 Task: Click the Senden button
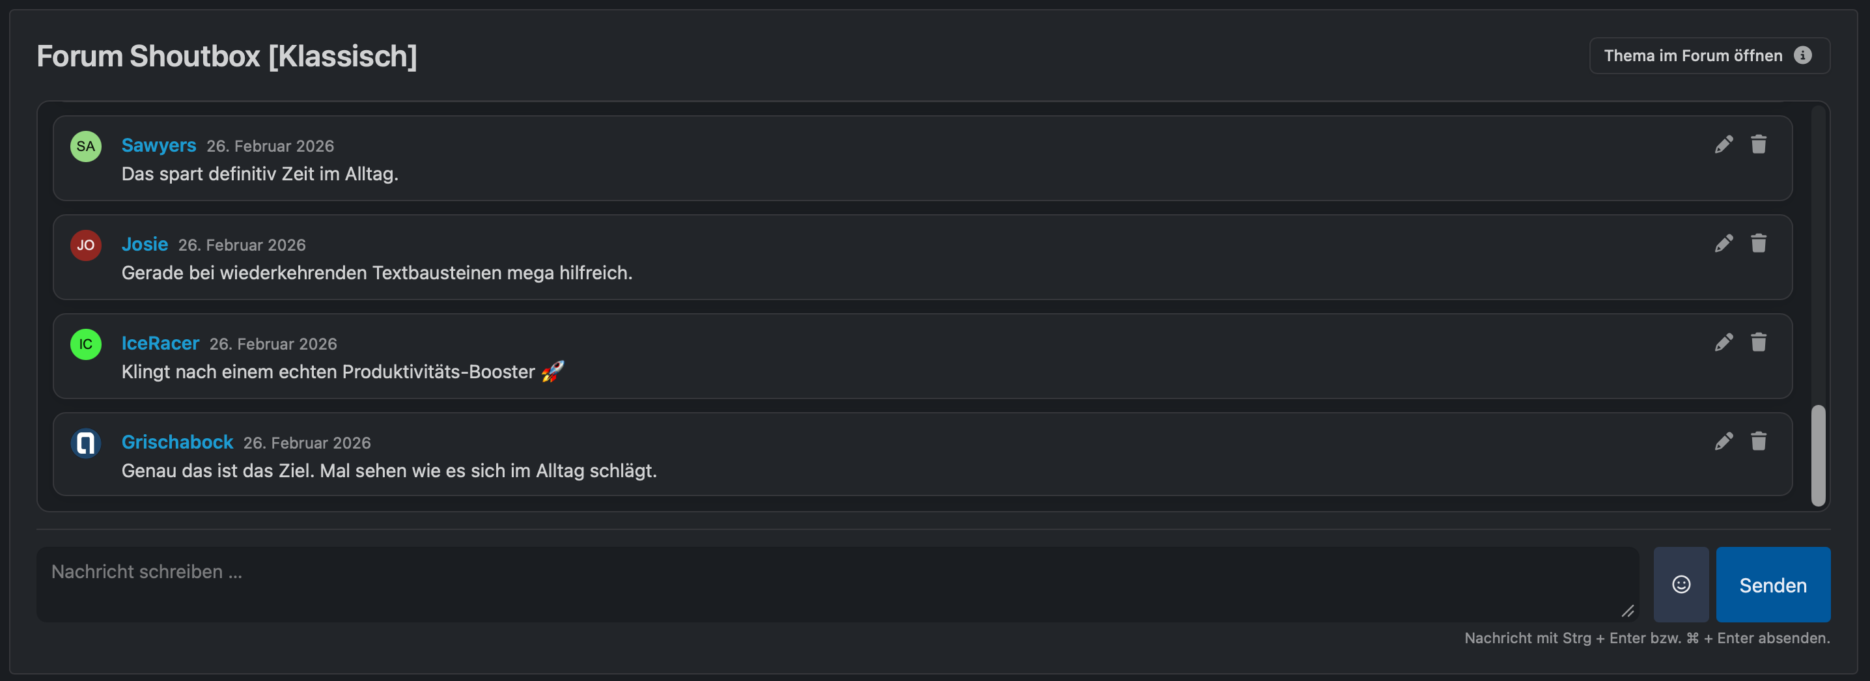[x=1773, y=585]
